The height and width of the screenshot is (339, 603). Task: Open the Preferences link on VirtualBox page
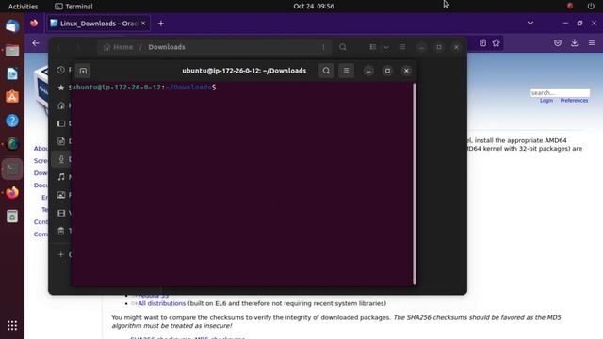coord(574,101)
